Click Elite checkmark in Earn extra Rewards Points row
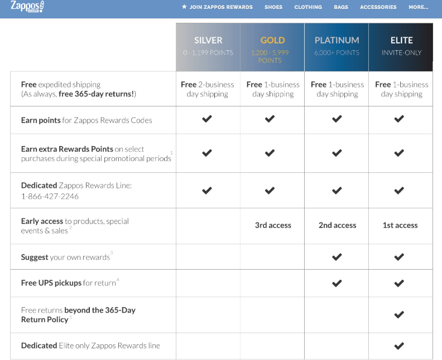Image resolution: width=442 pixels, height=360 pixels. click(399, 153)
